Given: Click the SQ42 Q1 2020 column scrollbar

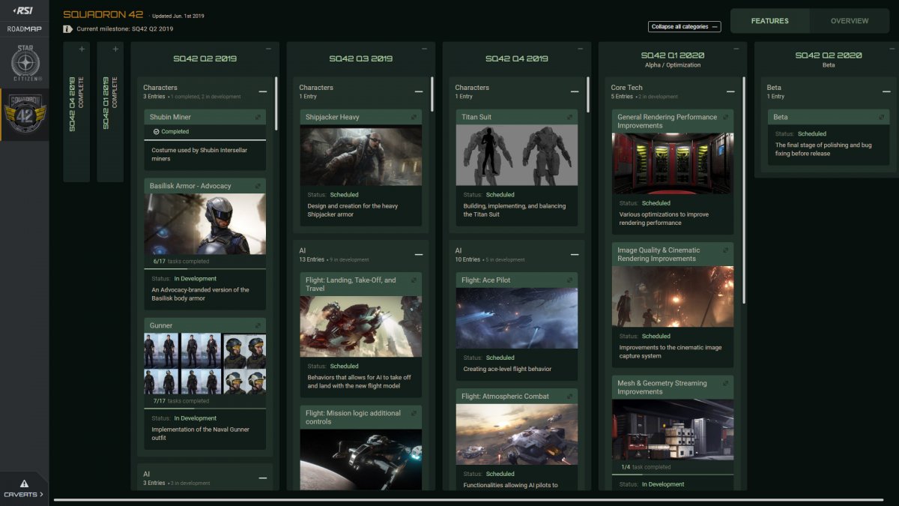Looking at the screenshot, I should pos(744,190).
